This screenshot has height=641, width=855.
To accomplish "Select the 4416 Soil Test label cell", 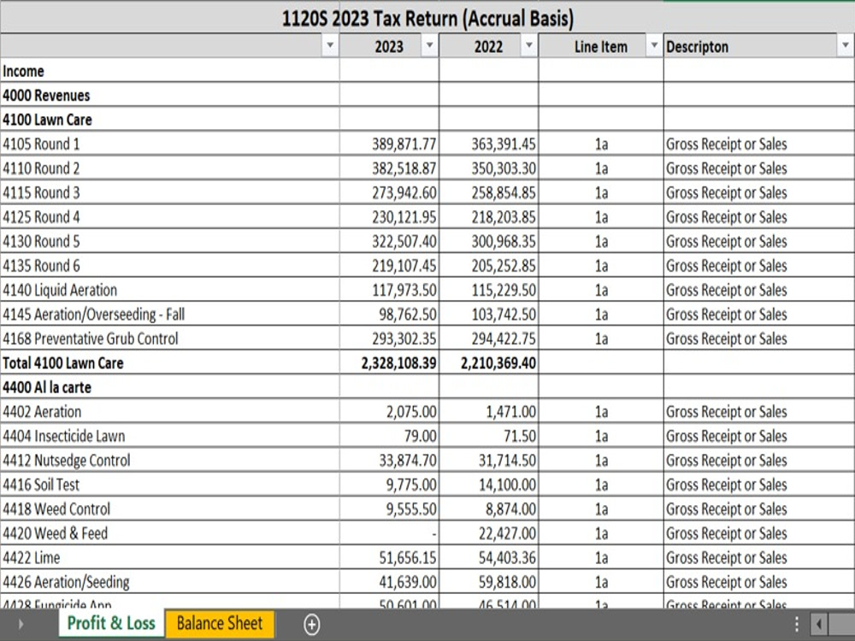I will tap(169, 485).
